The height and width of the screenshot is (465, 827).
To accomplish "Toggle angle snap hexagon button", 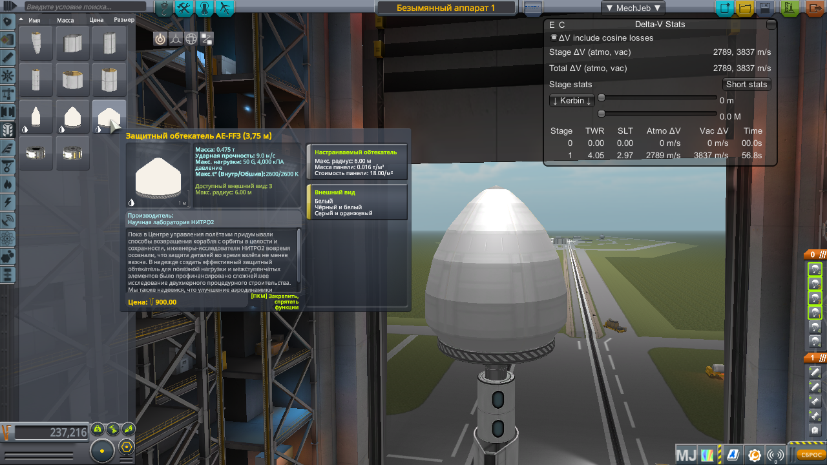I will (127, 447).
